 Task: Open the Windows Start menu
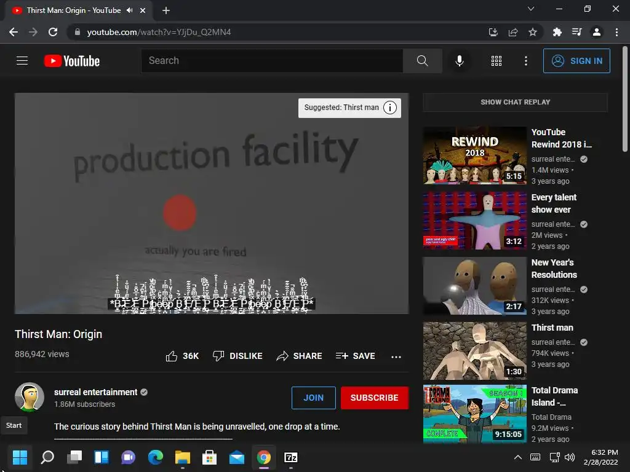(x=20, y=457)
